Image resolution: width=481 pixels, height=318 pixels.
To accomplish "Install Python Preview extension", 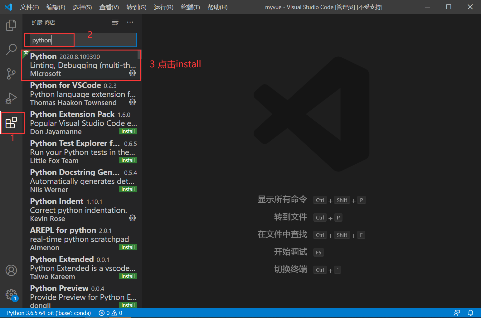I will click(x=128, y=305).
